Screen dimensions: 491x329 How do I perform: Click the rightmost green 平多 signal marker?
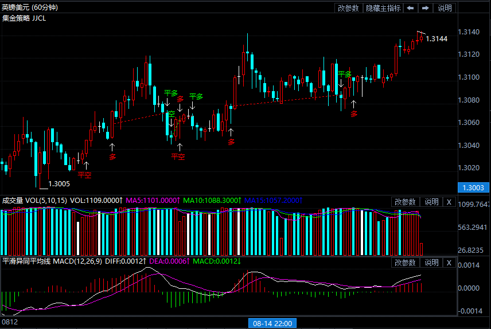coord(344,75)
